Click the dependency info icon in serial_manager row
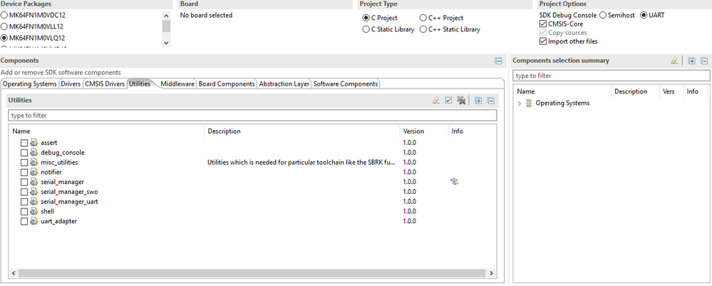The width and height of the screenshot is (712, 286). click(x=454, y=181)
